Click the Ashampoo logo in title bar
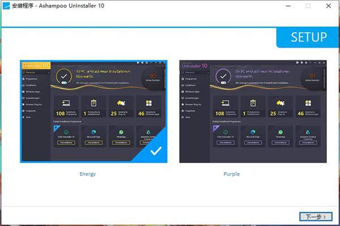The image size is (340, 226). 6,6
